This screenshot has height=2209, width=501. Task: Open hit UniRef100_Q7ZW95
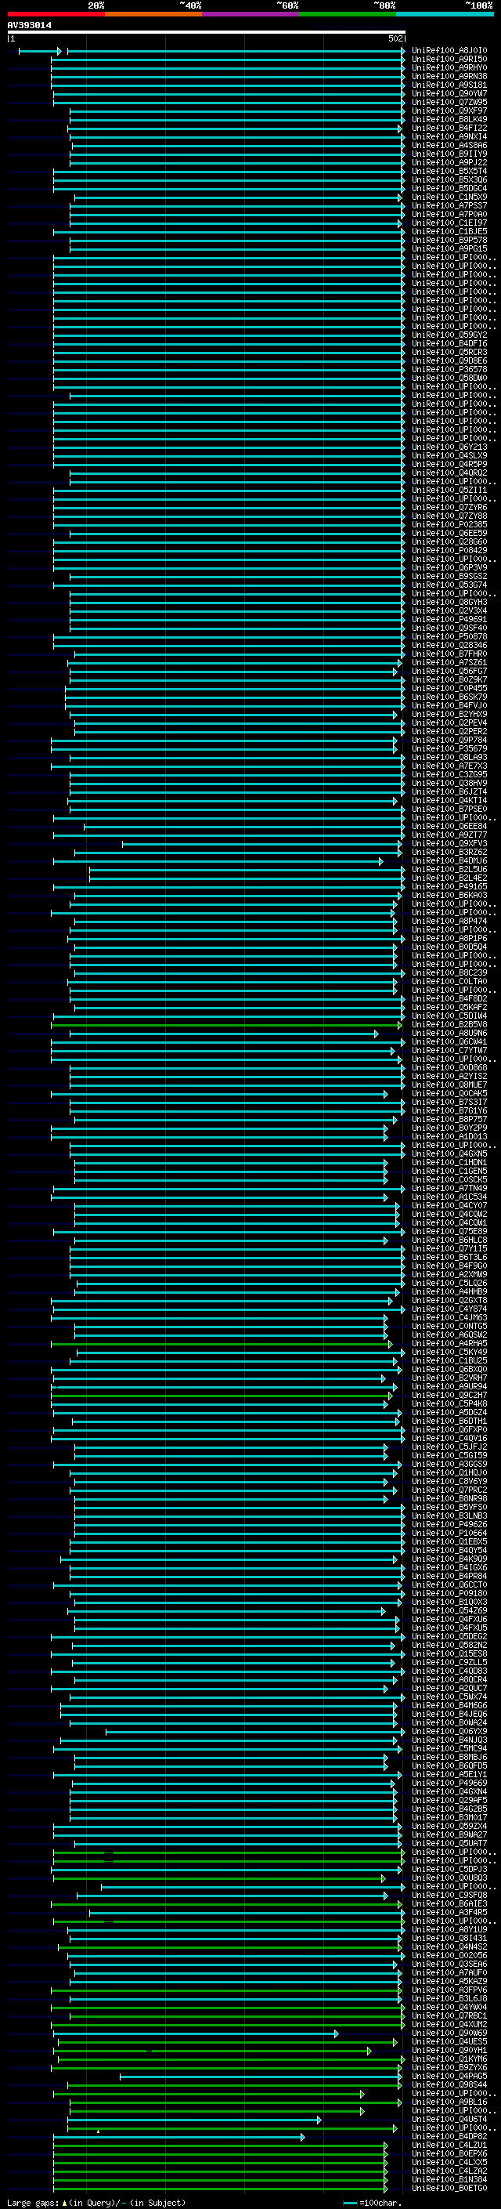coord(449,102)
